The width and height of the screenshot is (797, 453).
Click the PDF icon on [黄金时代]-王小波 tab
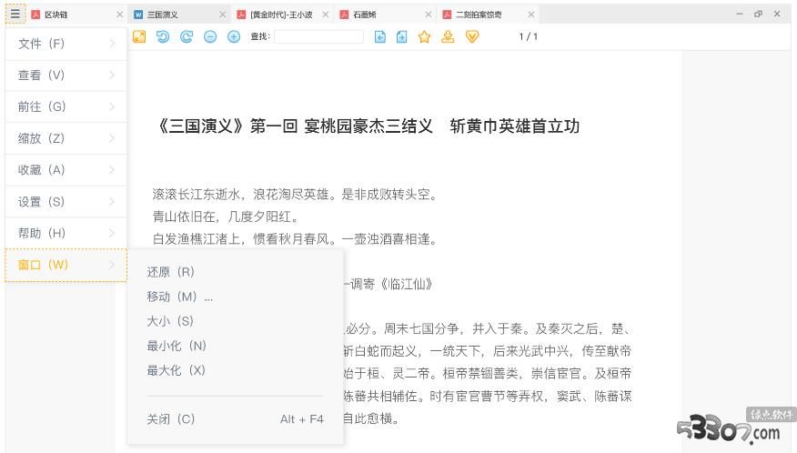(x=241, y=15)
